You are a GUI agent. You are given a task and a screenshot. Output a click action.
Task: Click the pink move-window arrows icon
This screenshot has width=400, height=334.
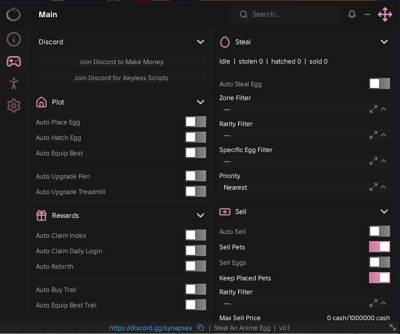point(385,14)
